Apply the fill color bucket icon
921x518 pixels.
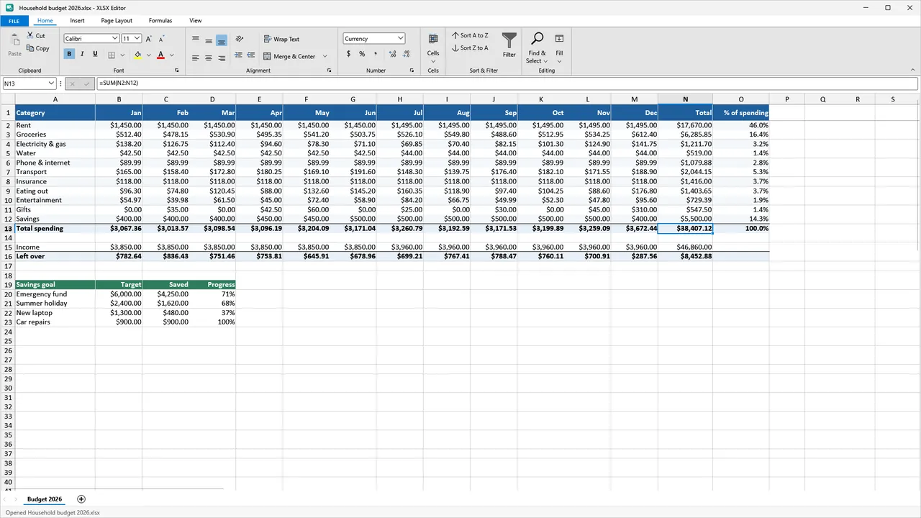[x=137, y=55]
